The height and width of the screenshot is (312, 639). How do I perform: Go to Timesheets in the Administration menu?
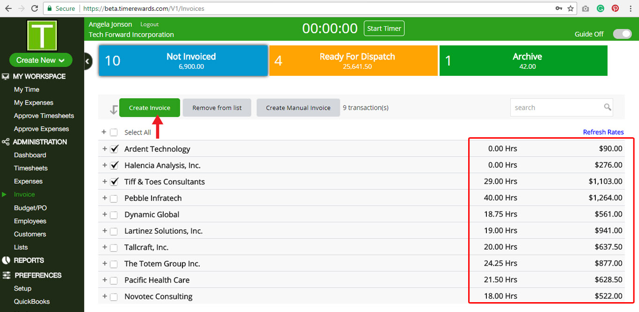[31, 168]
